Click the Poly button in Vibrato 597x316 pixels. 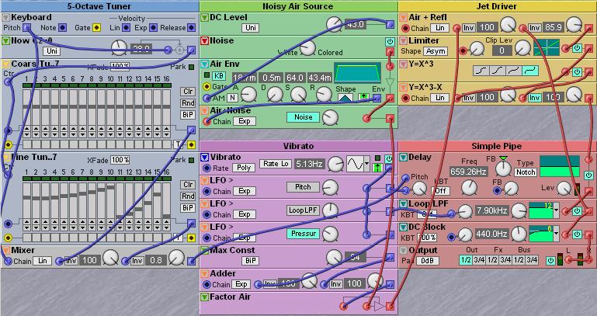pyautogui.click(x=244, y=168)
